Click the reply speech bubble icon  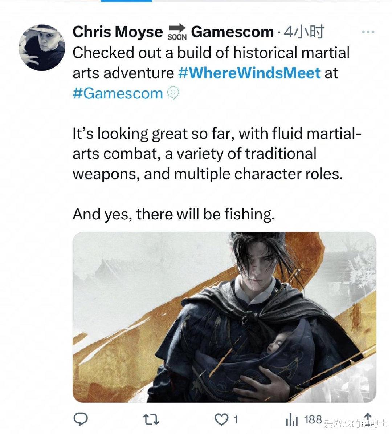click(81, 419)
